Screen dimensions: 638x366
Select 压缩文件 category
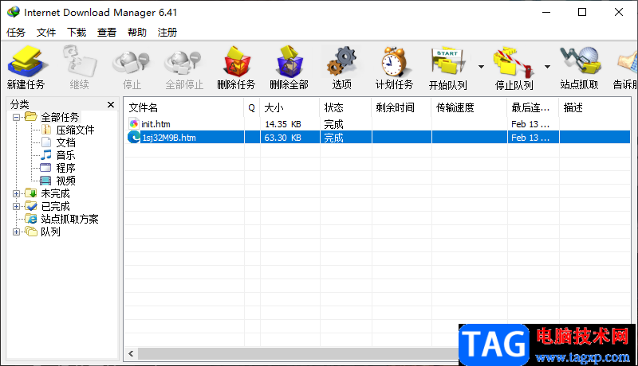[x=75, y=130]
